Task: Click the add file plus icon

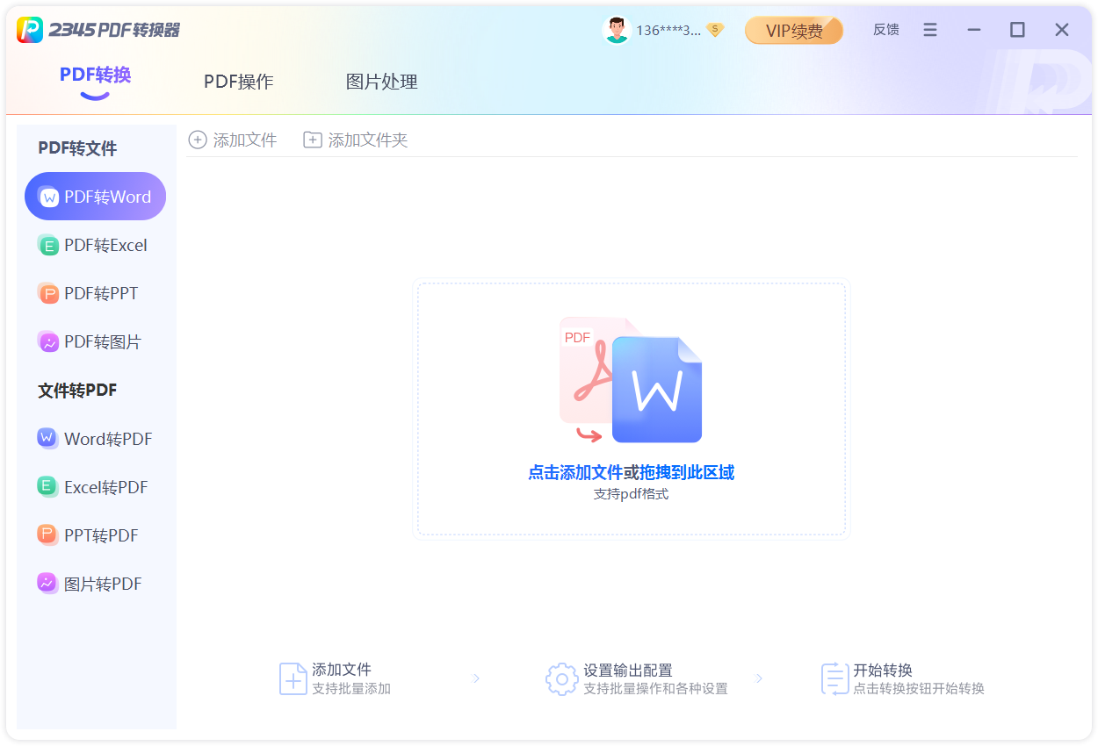Action: (x=198, y=140)
